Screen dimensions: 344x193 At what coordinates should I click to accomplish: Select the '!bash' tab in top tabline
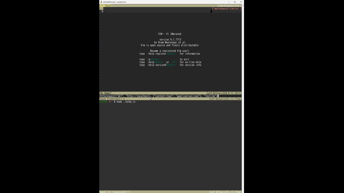click(x=108, y=6)
